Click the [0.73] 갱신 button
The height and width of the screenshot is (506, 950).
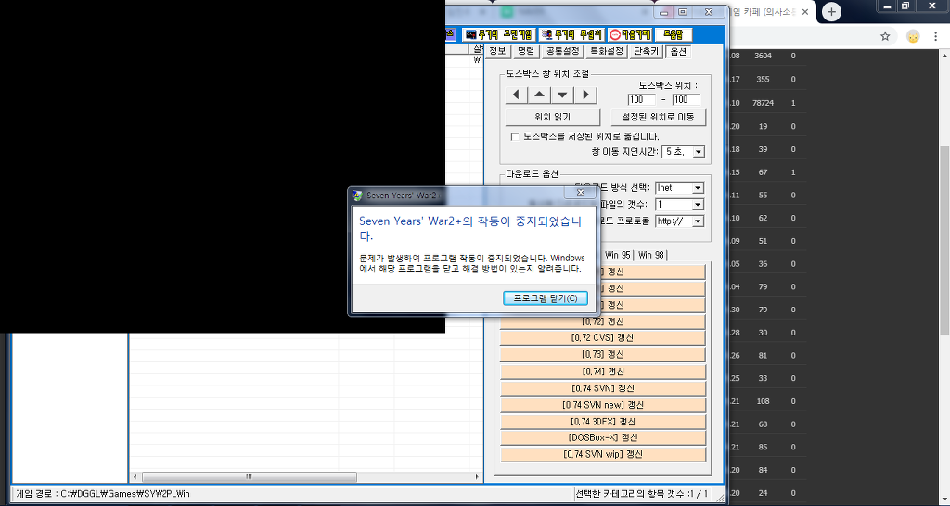(603, 355)
